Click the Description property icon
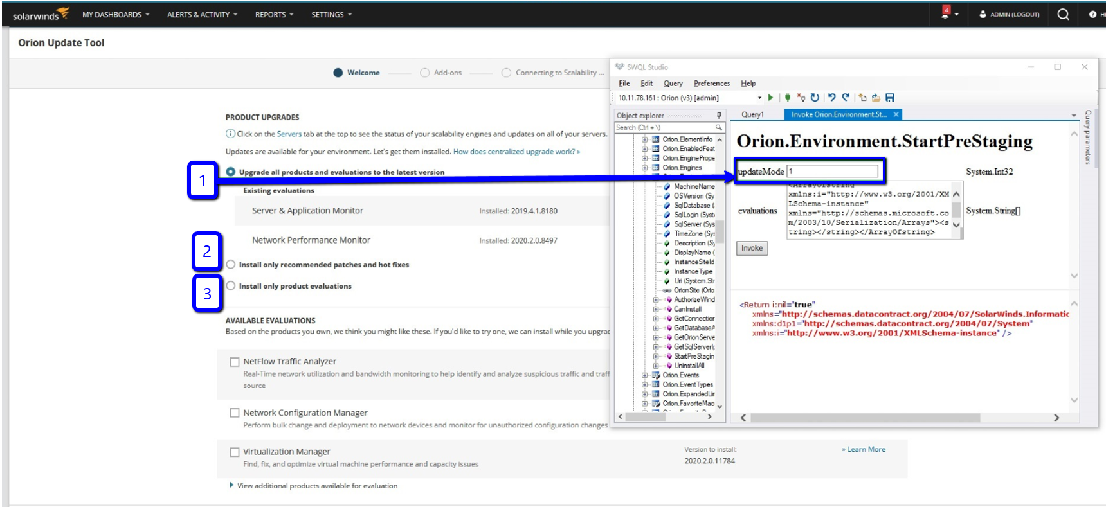 coord(667,244)
